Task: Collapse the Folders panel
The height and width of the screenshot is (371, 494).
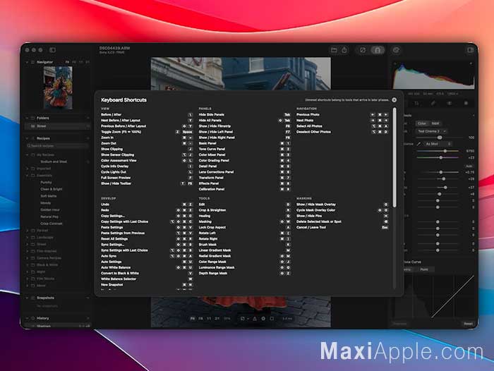Action: coord(27,118)
